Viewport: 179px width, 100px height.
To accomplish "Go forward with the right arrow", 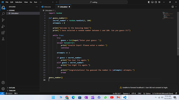I will click(x=56, y=2).
